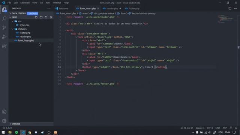Switch to the footer.php tab
The image size is (240, 135).
pyautogui.click(x=134, y=9)
